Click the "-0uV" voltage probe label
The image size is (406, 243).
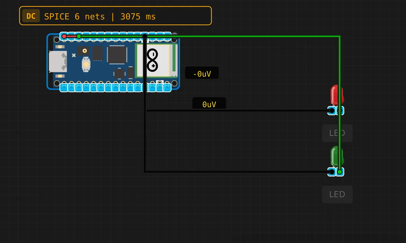(202, 74)
